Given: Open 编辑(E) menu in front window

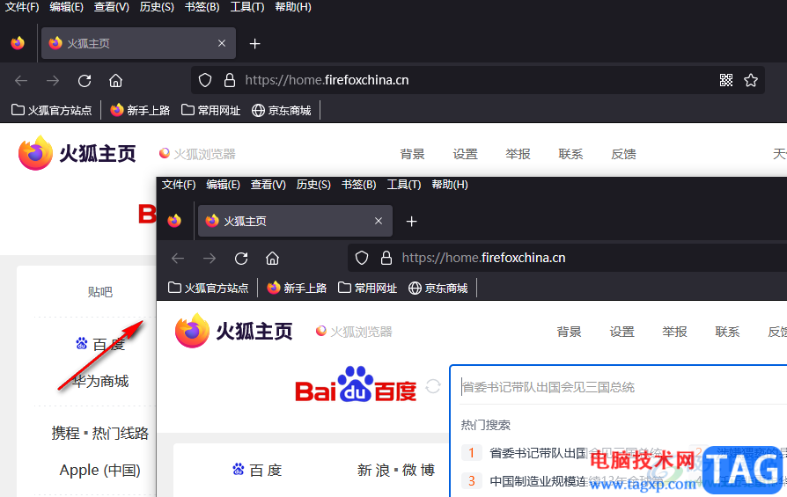Looking at the screenshot, I should (x=223, y=185).
